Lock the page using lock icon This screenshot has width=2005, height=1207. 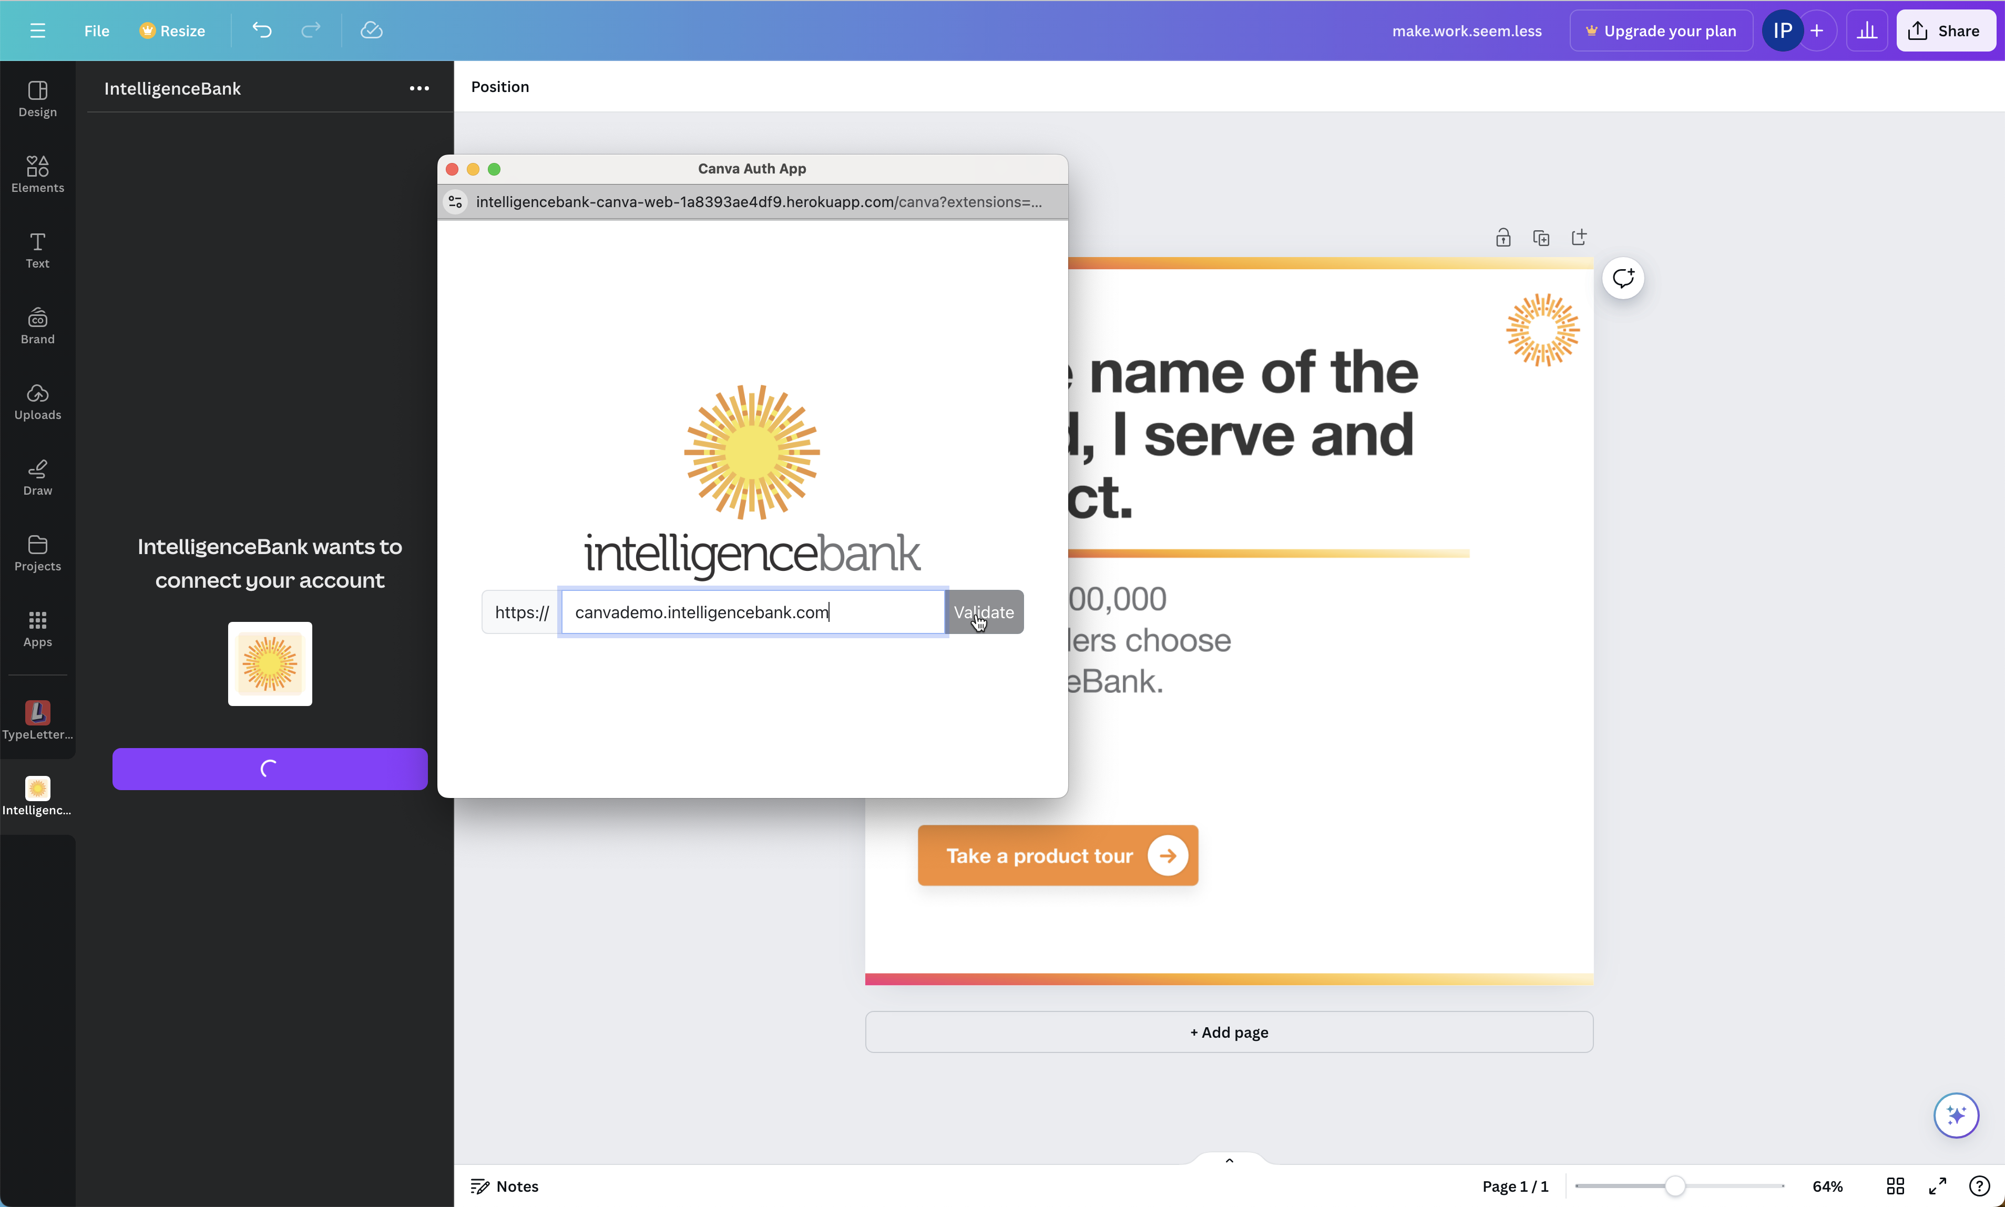pos(1502,238)
